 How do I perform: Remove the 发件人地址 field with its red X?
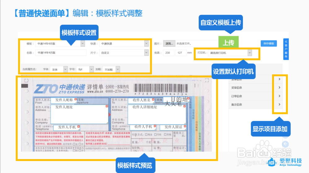[107, 106]
